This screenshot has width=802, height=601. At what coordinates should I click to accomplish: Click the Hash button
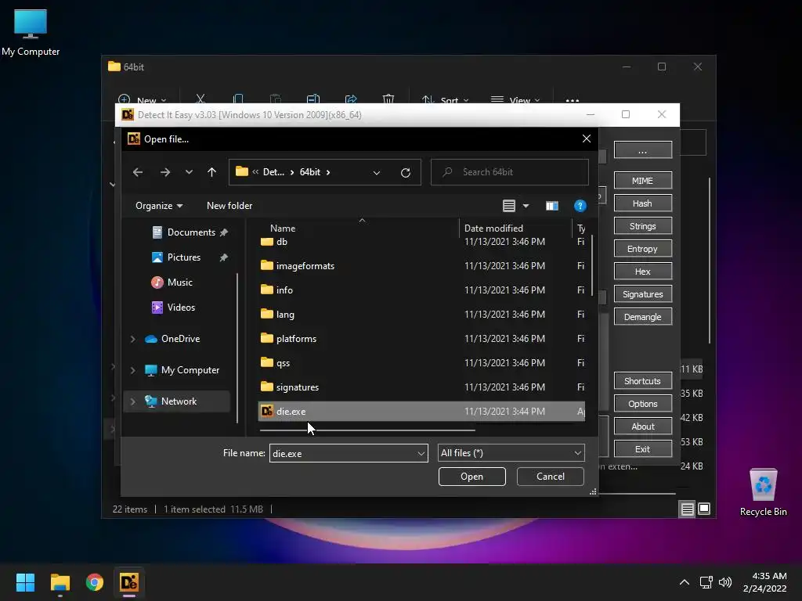[x=642, y=203]
